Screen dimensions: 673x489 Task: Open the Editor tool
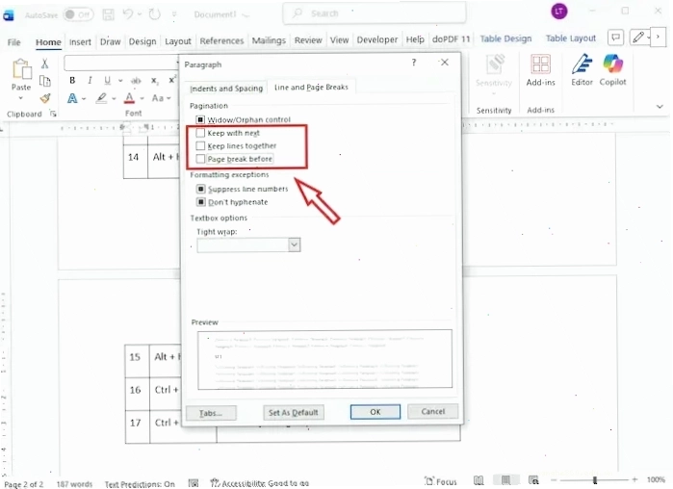582,70
